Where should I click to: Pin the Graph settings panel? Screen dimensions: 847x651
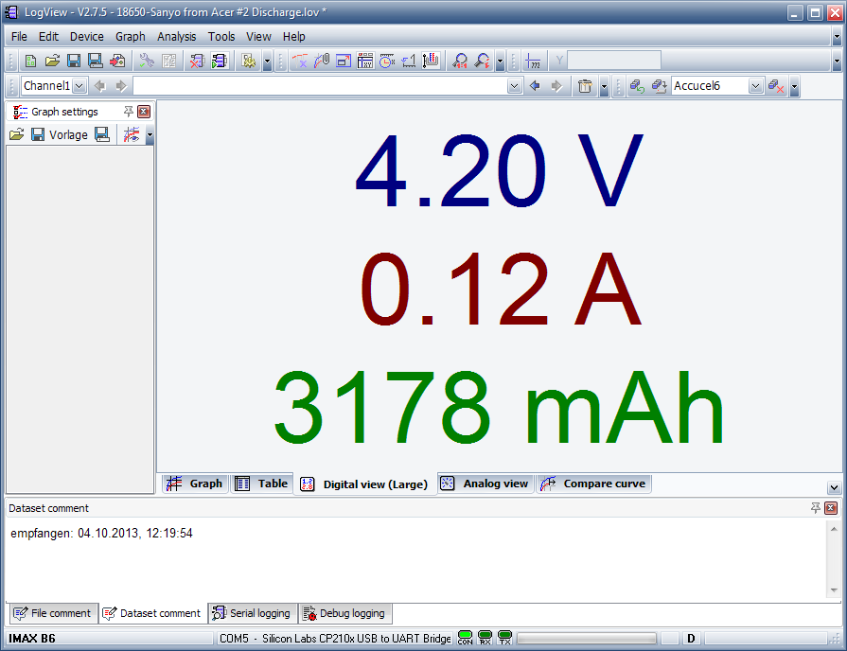(128, 112)
